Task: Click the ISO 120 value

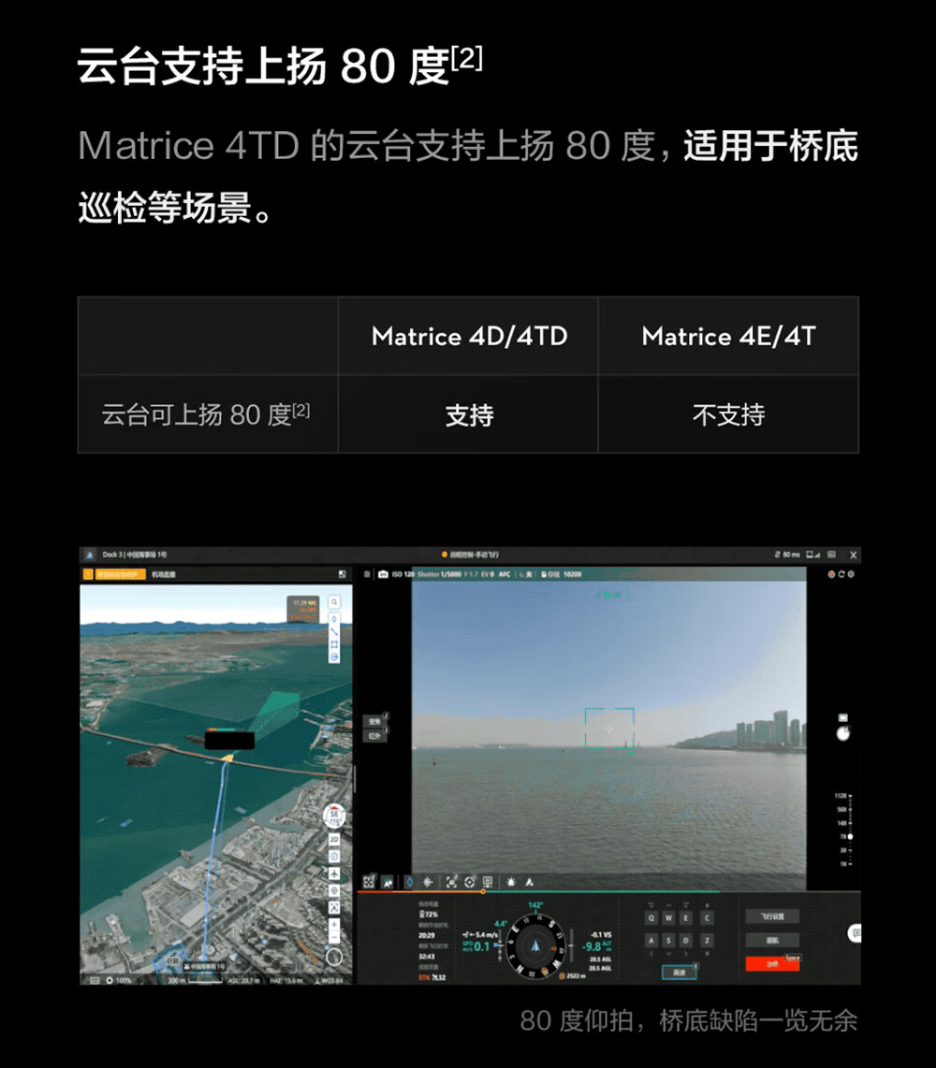Action: 402,574
